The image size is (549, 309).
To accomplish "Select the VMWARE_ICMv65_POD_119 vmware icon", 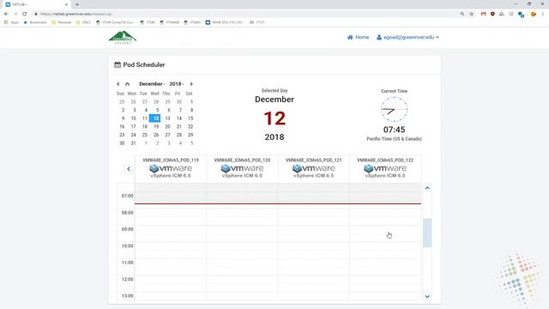I will [x=171, y=168].
